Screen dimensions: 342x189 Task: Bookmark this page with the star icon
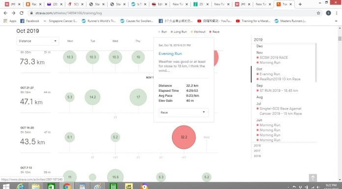[x=318, y=13]
